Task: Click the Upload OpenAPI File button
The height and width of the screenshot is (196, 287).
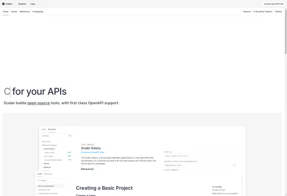Action: [x=274, y=4]
